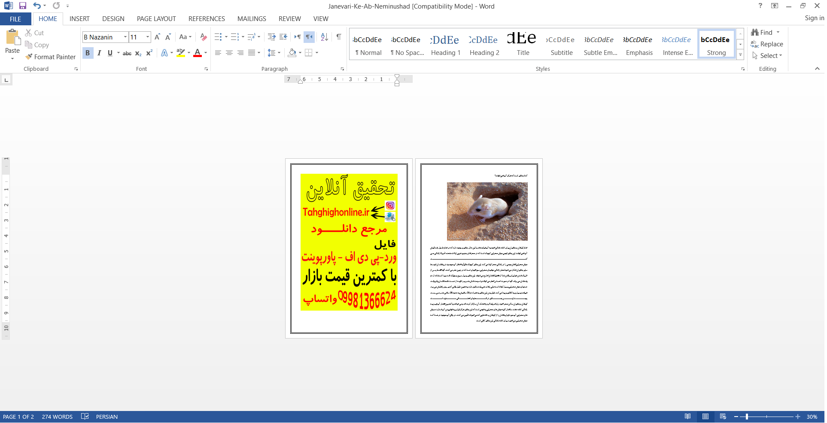
Task: Open font name dropdown B Nazanin
Action: tap(125, 37)
